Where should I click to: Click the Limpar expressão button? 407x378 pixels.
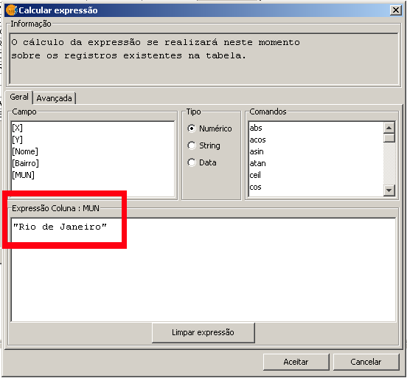click(204, 332)
